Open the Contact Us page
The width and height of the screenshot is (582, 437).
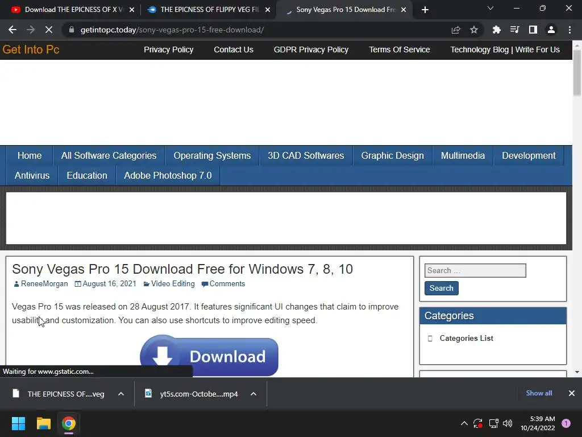point(234,50)
